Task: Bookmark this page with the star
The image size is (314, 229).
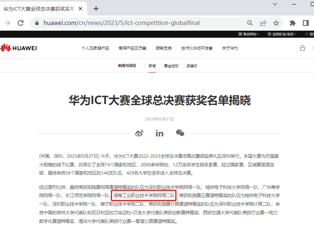Action: pyautogui.click(x=276, y=23)
